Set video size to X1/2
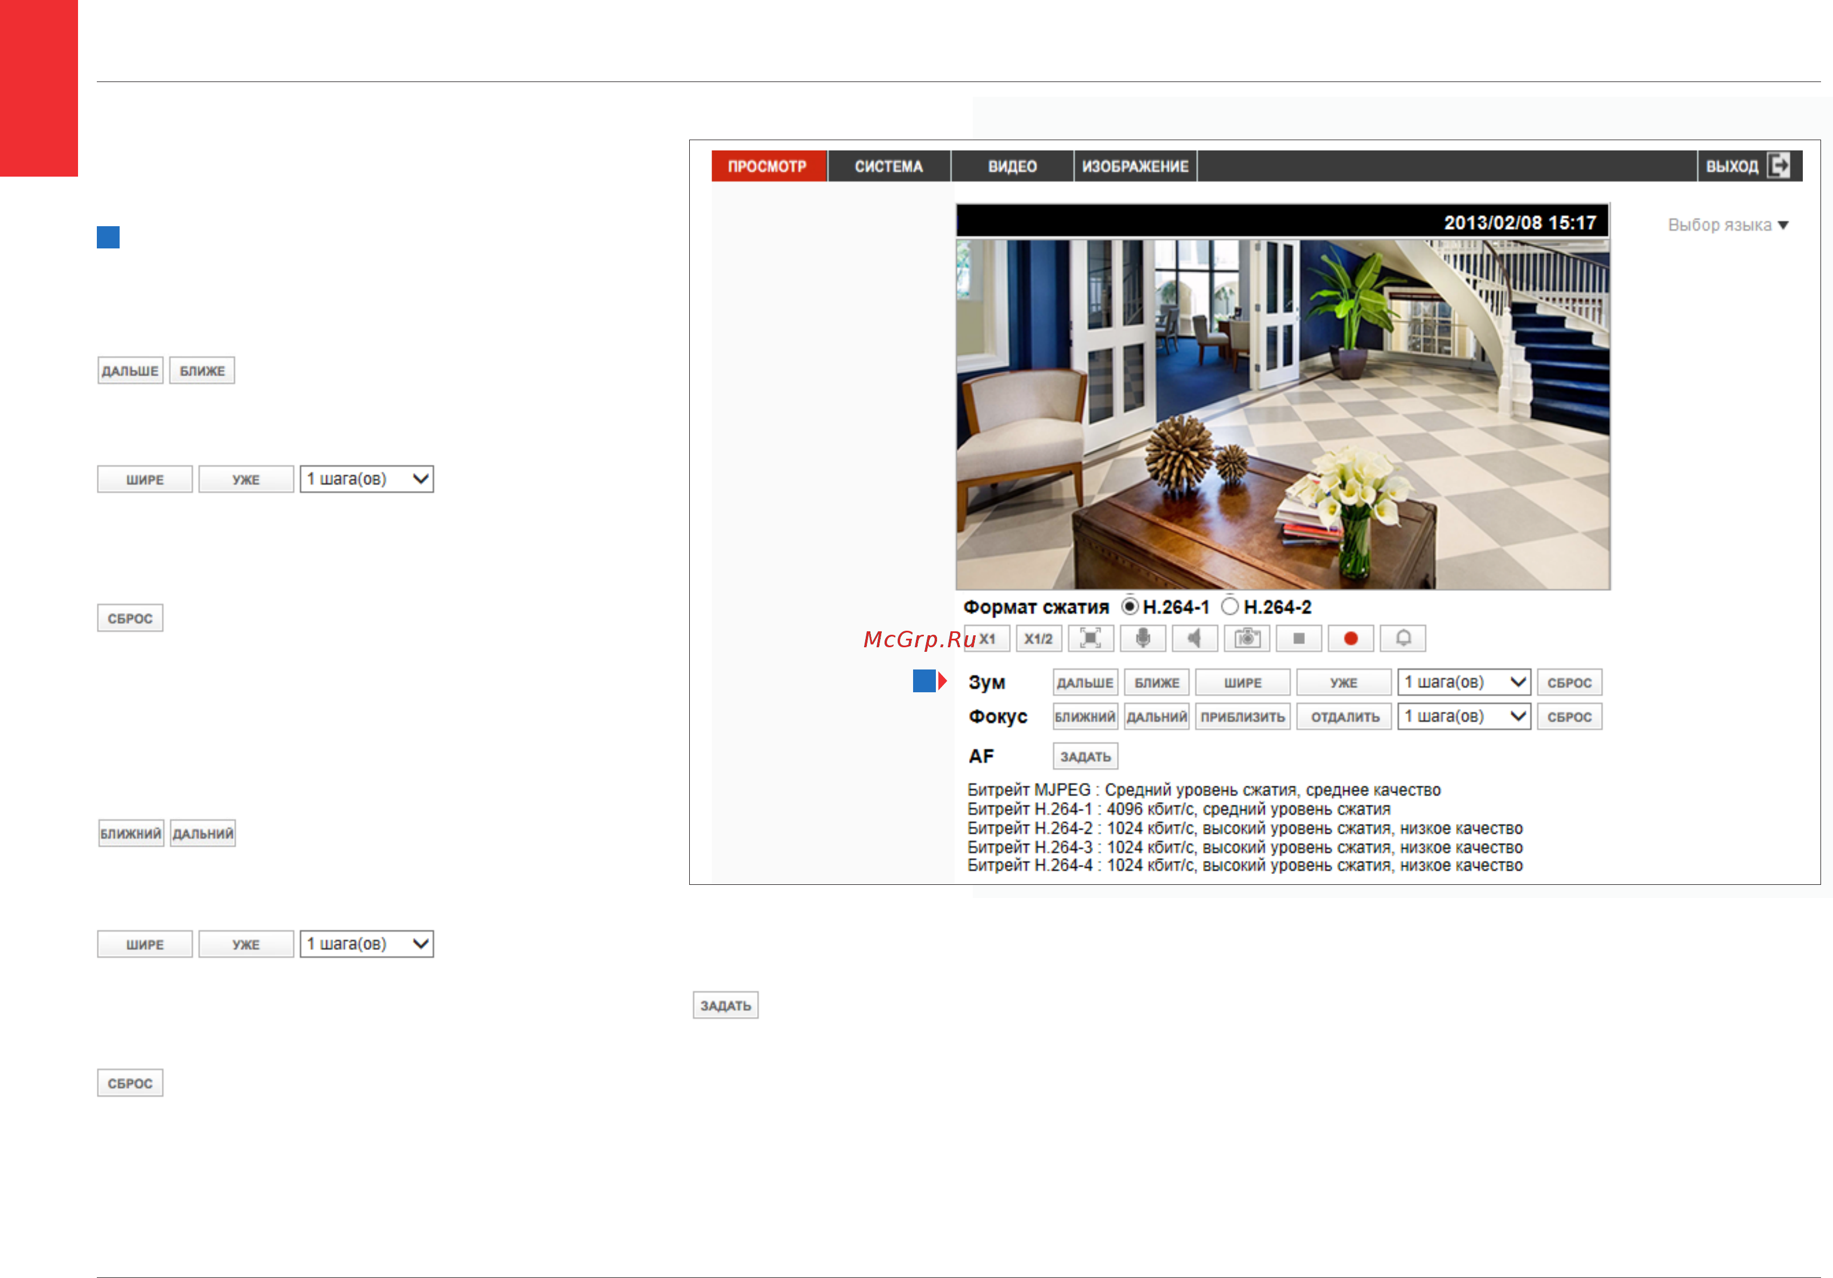Image resolution: width=1833 pixels, height=1278 pixels. [1038, 638]
